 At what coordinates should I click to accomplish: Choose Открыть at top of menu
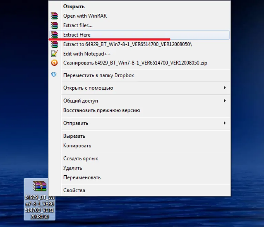(140, 7)
